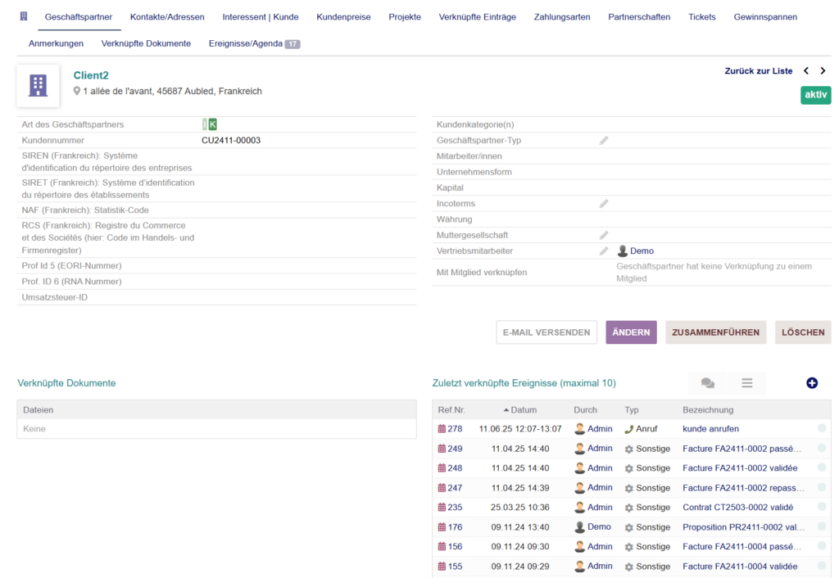This screenshot has width=839, height=578.
Task: Click the E-MAIL VERSENDEN button
Action: tap(546, 332)
